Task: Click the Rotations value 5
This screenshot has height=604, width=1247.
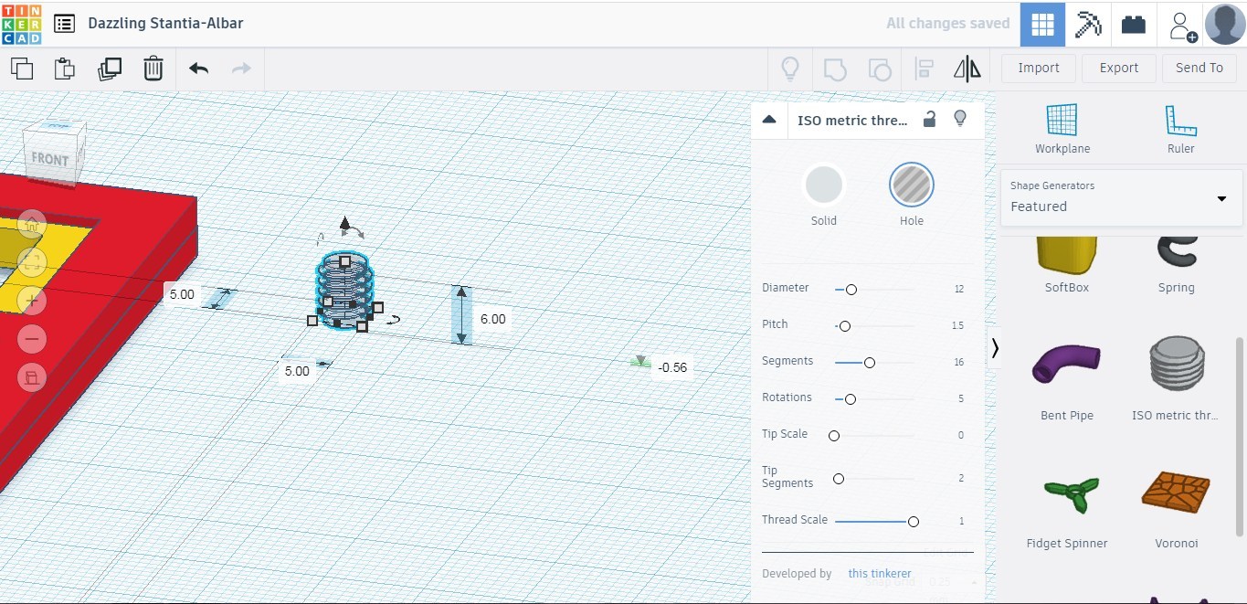Action: pyautogui.click(x=961, y=399)
